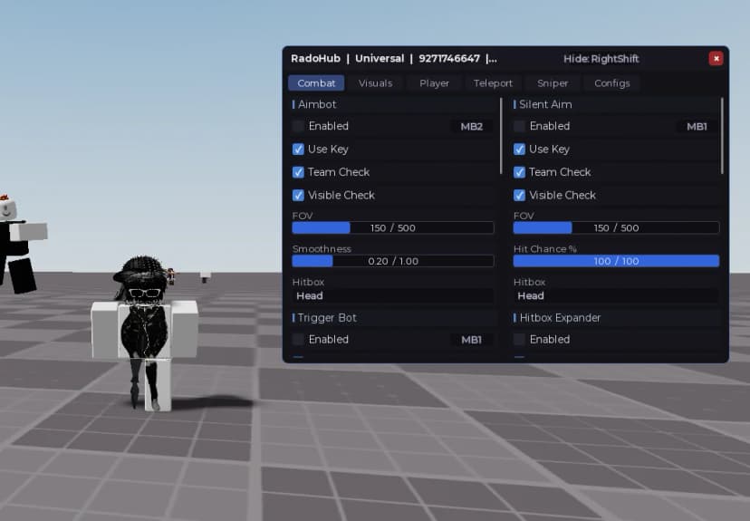Viewport: 750px width, 521px height.
Task: Toggle Aimbot Visible Check checkbox
Action: (x=298, y=195)
